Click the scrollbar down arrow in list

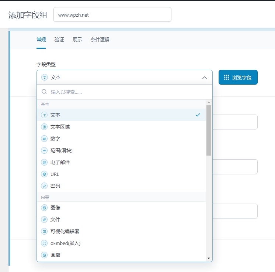[x=209, y=258]
